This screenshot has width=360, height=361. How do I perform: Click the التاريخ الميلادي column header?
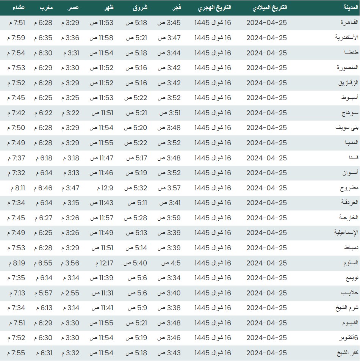click(x=267, y=8)
